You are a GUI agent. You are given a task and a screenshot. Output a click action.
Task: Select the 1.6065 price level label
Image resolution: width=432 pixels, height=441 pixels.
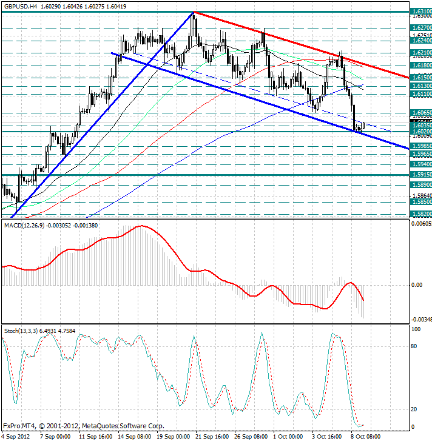pos(420,112)
